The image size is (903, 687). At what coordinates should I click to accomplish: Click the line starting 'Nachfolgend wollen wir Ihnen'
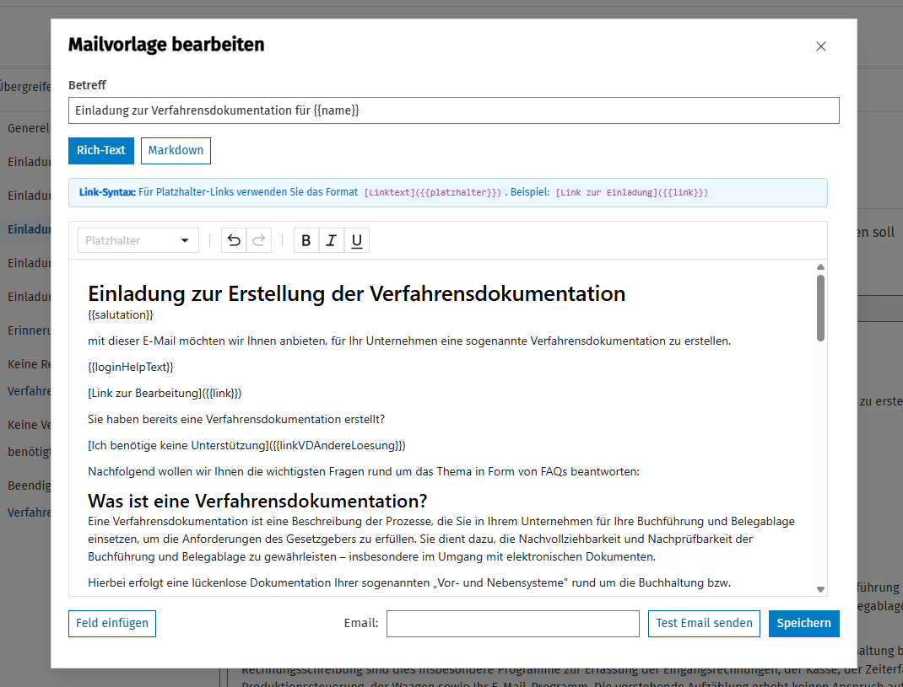(364, 472)
